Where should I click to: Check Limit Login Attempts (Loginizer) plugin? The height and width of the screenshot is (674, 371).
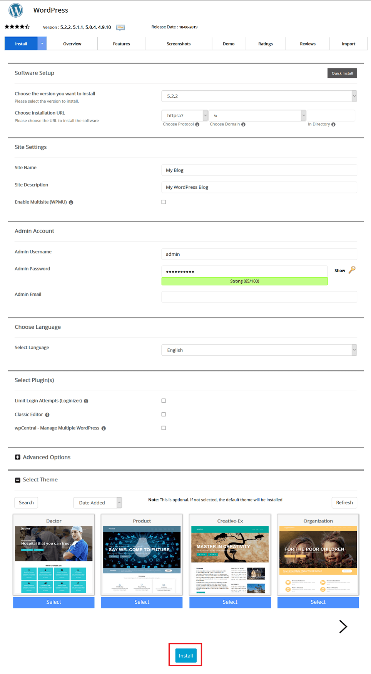click(164, 401)
